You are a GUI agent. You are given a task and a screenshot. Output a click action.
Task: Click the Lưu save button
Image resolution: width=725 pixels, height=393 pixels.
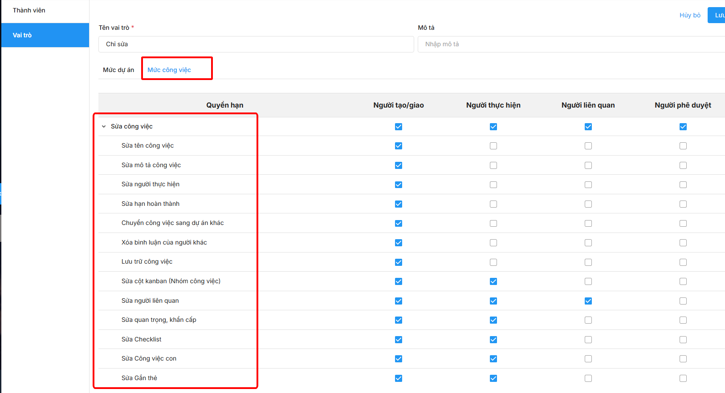[x=718, y=15]
